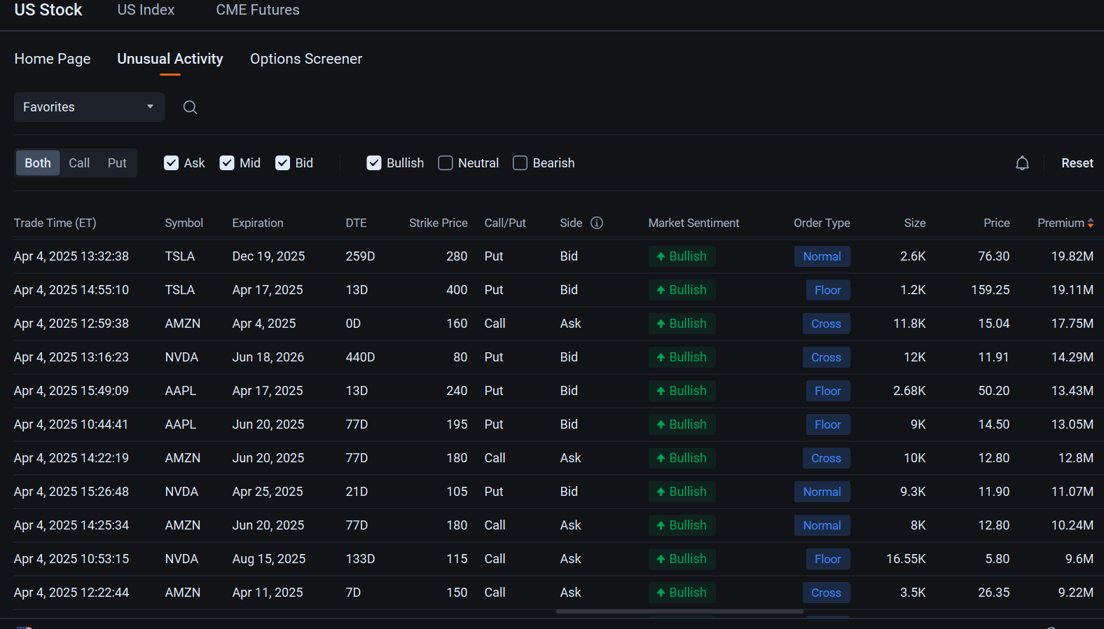1104x629 pixels.
Task: Select the TSLA symbol at 14:55:10
Action: [x=180, y=290]
